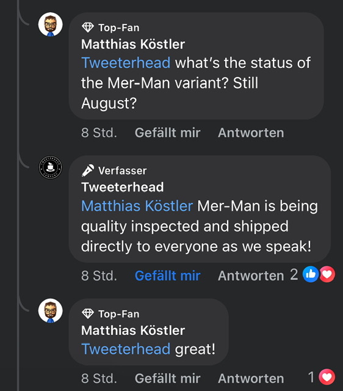Tap the Verfasser microphone badge icon
Image resolution: width=343 pixels, height=391 pixels.
pos(88,170)
